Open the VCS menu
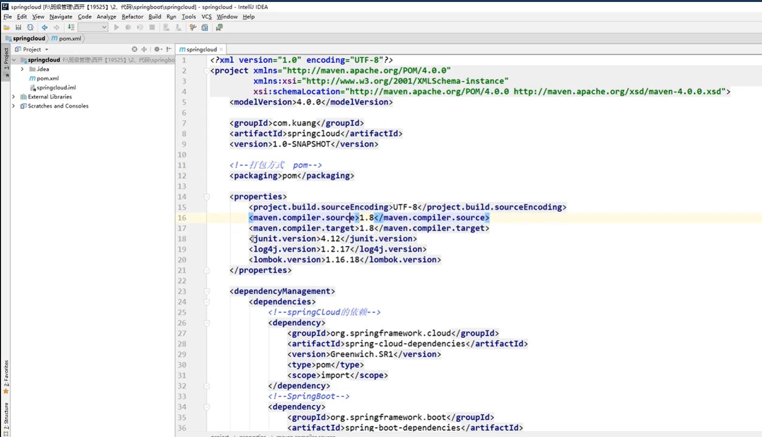762x437 pixels. tap(206, 16)
